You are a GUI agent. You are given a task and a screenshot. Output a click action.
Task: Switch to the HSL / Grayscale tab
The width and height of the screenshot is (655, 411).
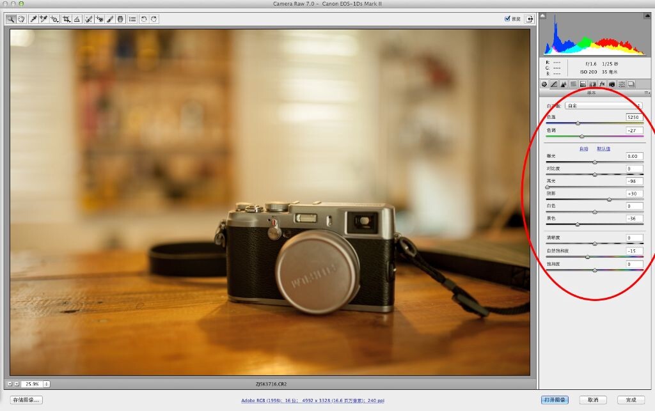573,84
